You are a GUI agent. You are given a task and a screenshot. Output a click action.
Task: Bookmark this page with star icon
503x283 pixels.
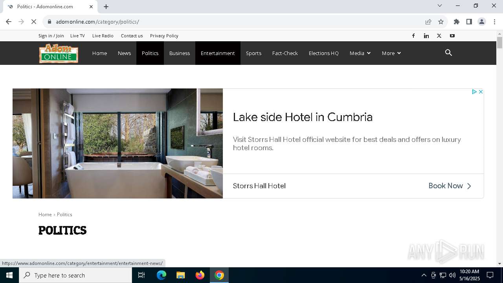[441, 22]
